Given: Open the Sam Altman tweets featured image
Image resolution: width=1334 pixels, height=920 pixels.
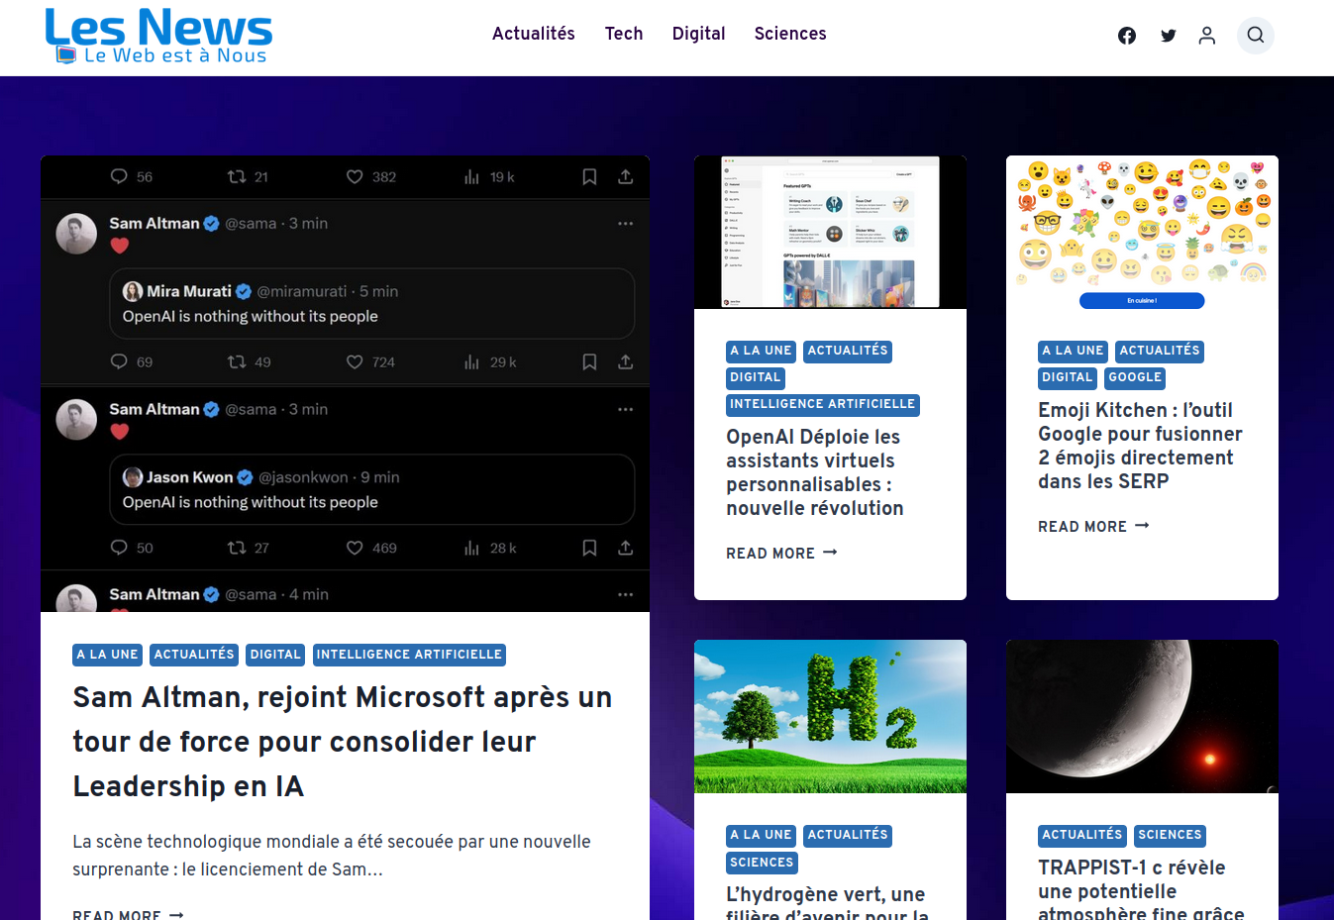Looking at the screenshot, I should click(x=345, y=383).
